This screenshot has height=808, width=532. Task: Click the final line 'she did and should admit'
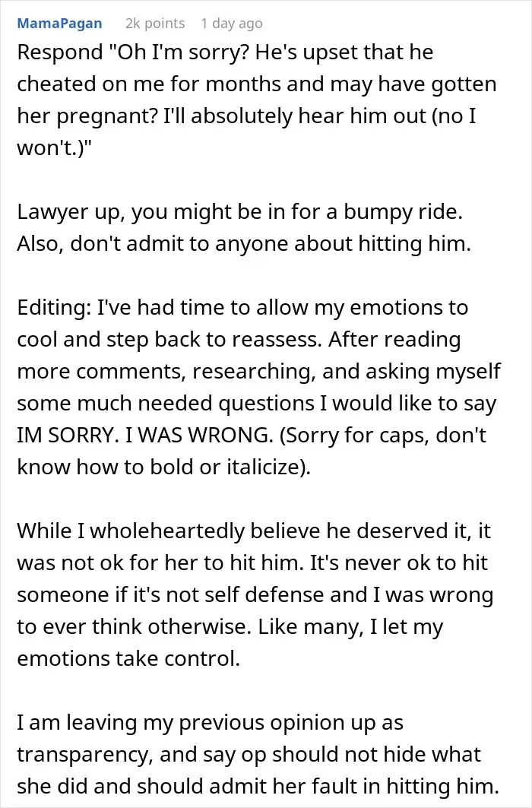coord(258,787)
